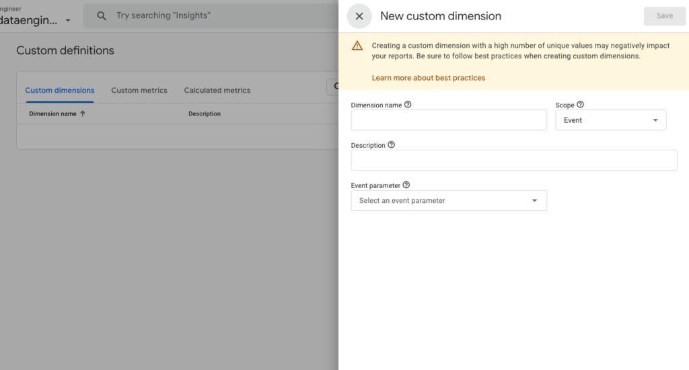This screenshot has width=689, height=370.
Task: Click the sort arrow beside Dimension name column
Action: [x=83, y=114]
